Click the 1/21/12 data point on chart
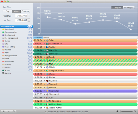 [x=47, y=17]
